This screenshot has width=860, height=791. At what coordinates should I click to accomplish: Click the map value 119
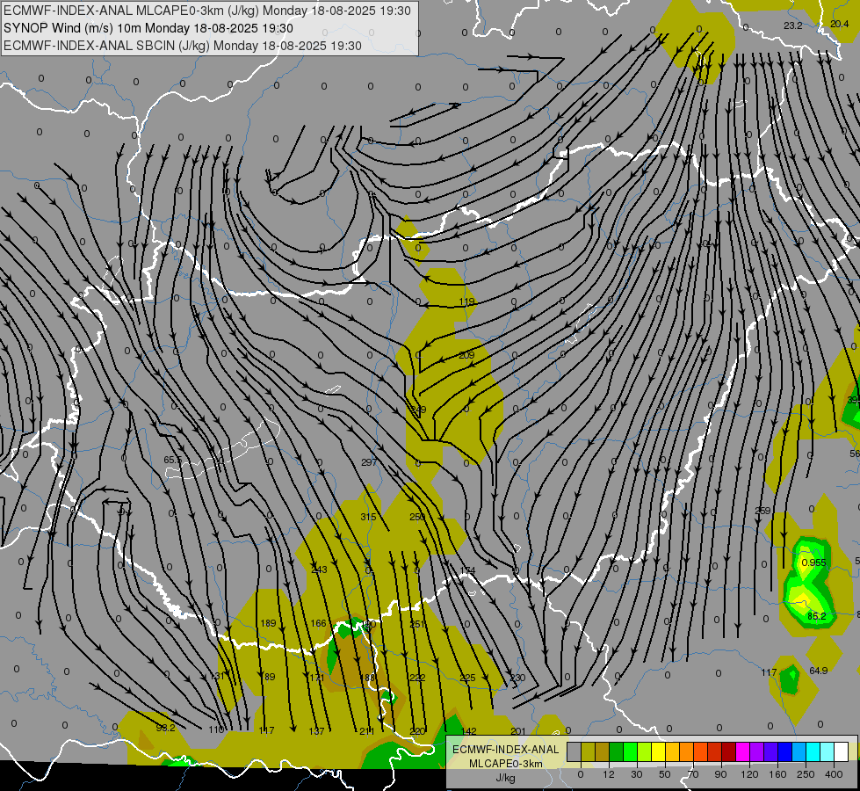(466, 302)
